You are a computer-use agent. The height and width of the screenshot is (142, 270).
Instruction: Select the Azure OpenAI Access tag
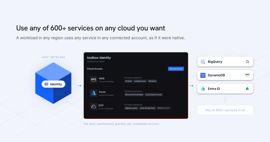(154, 94)
